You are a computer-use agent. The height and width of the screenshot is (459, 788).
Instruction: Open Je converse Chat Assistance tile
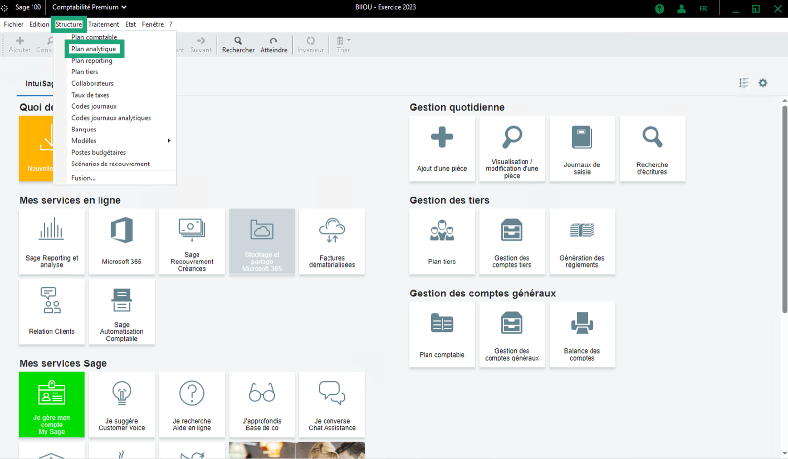332,405
